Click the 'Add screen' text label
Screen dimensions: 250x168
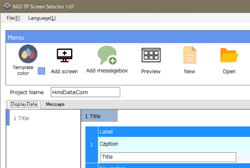tap(64, 72)
